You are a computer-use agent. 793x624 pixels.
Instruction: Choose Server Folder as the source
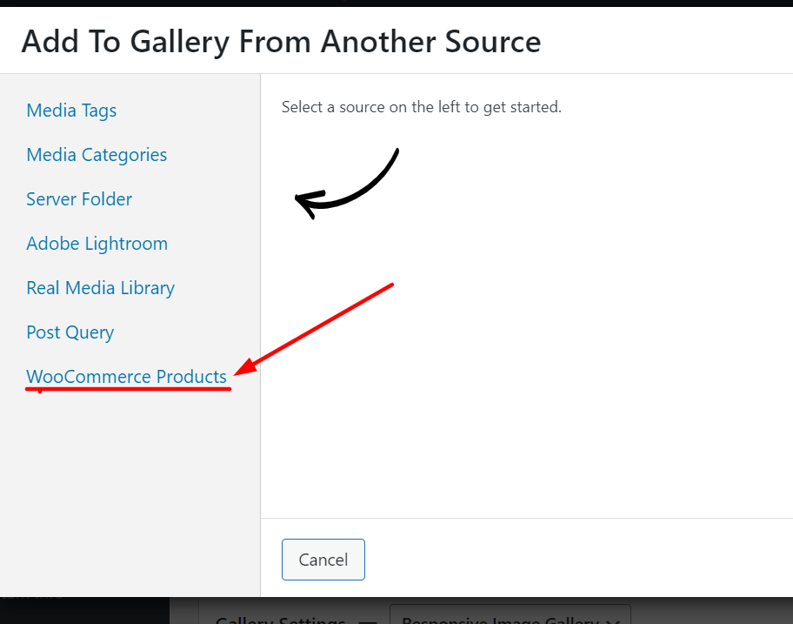(x=79, y=199)
